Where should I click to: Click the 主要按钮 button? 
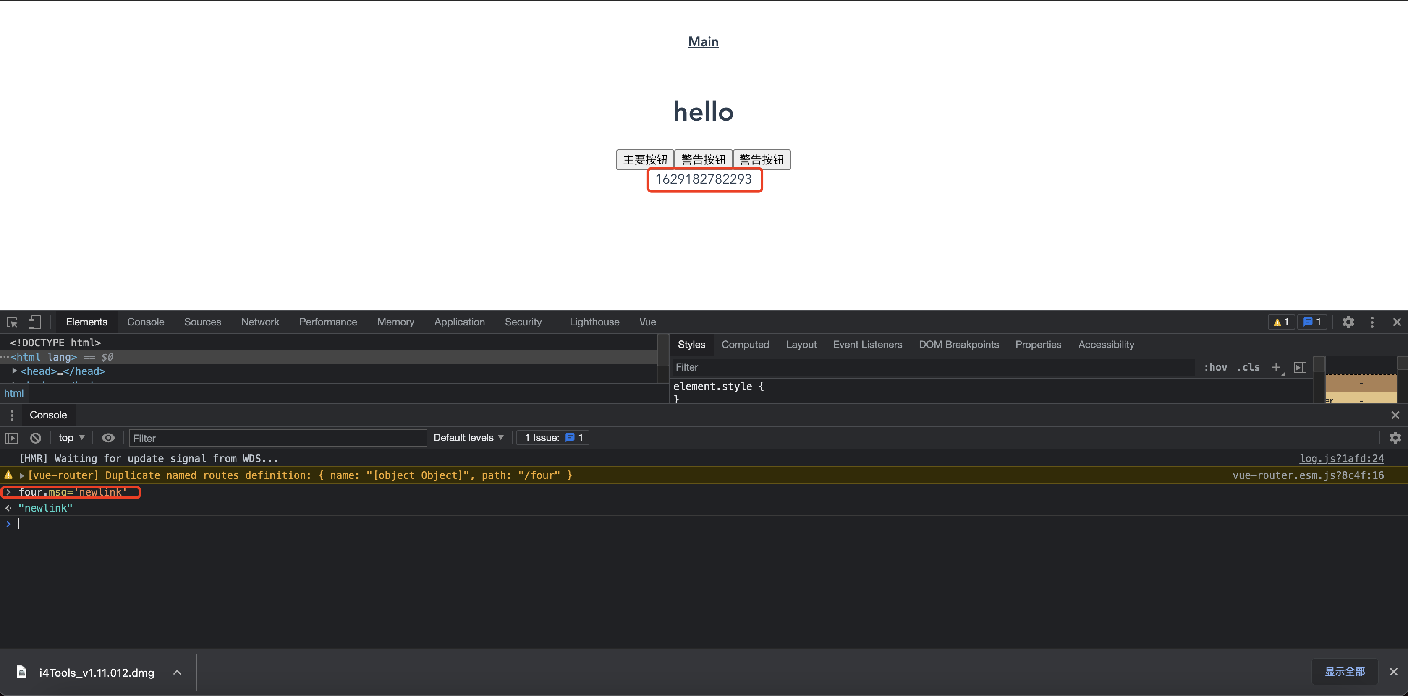pos(645,160)
